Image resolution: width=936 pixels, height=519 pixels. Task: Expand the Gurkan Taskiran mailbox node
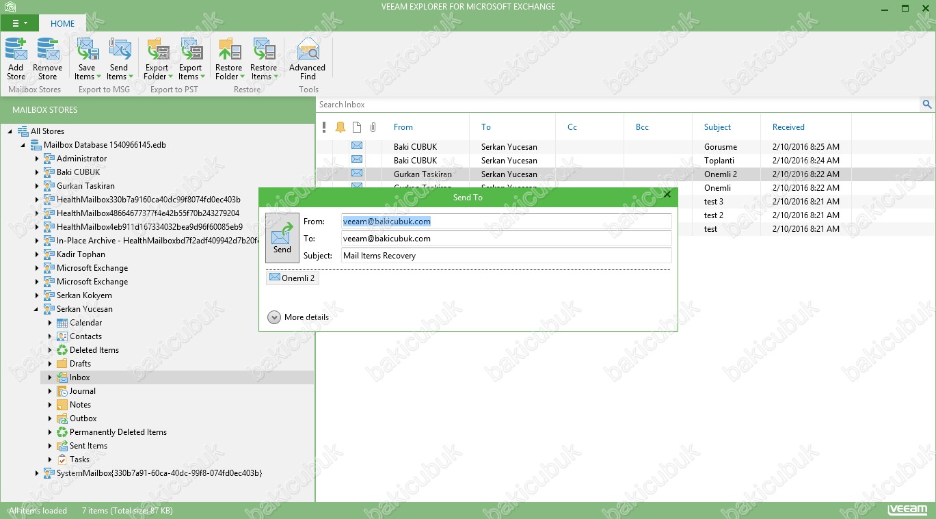coord(37,186)
